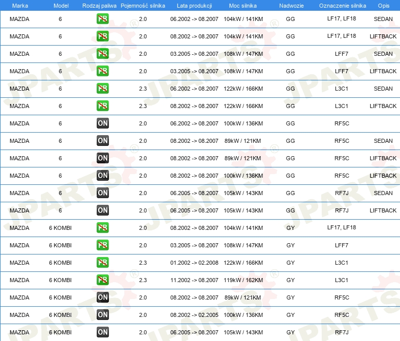
Task: Click the PB icon in the 6 KOMBI 119kW row
Action: tap(102, 280)
